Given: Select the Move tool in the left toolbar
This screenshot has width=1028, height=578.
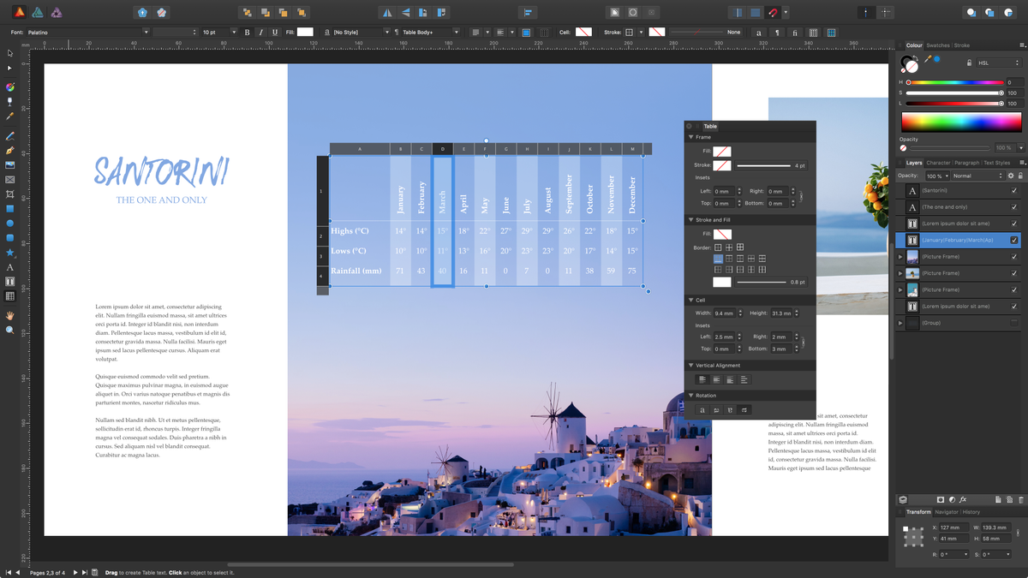Looking at the screenshot, I should point(11,54).
